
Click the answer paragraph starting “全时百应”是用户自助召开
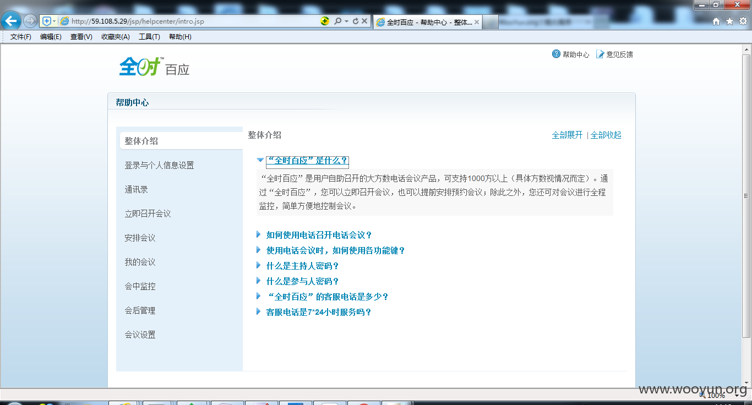click(x=435, y=193)
